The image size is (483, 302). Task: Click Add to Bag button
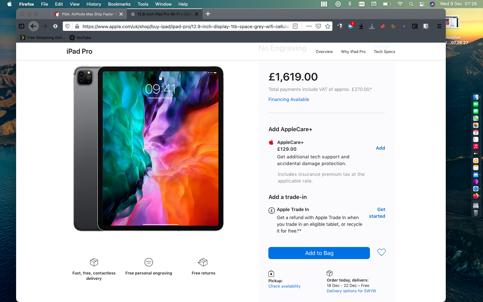coord(319,253)
